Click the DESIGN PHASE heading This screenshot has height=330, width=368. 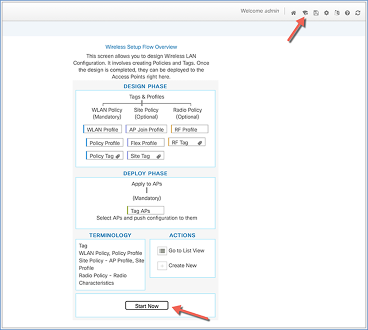click(145, 86)
